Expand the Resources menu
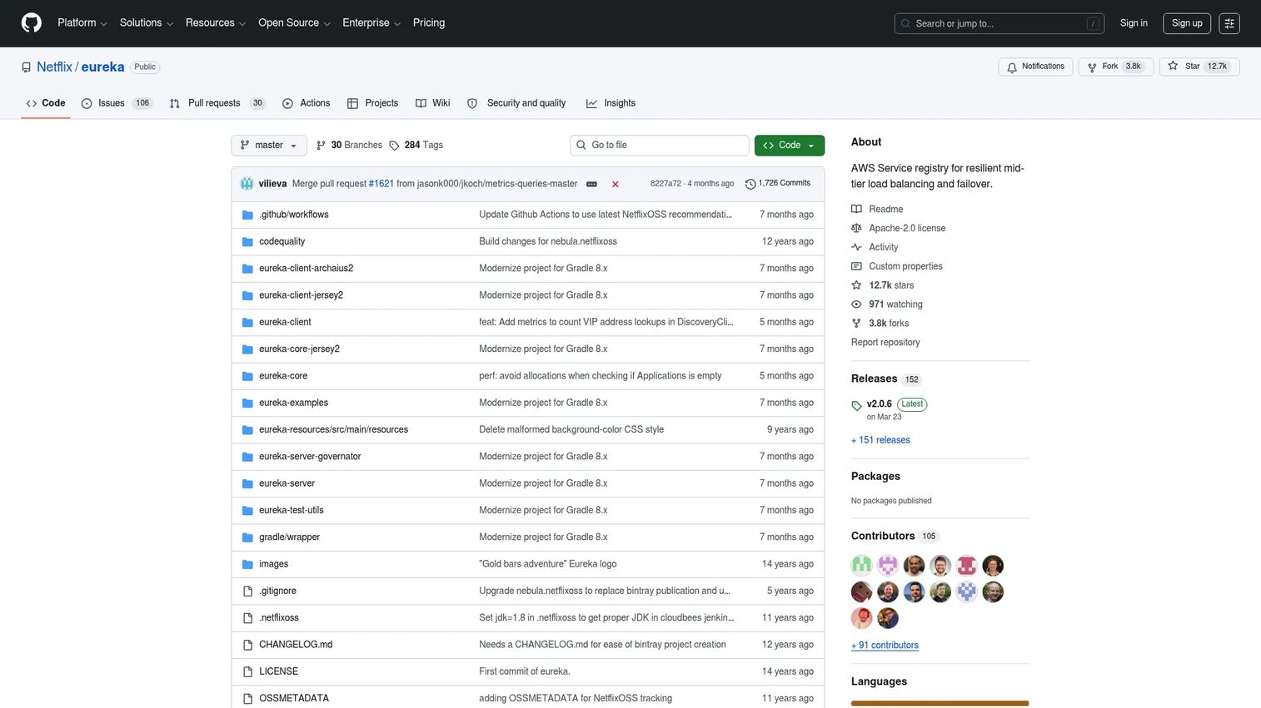 tap(216, 23)
